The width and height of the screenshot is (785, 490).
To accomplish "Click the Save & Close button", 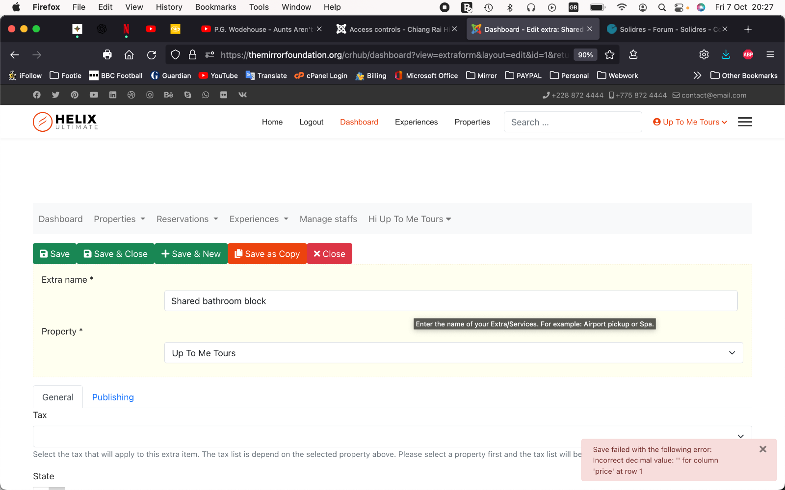I will pyautogui.click(x=116, y=254).
